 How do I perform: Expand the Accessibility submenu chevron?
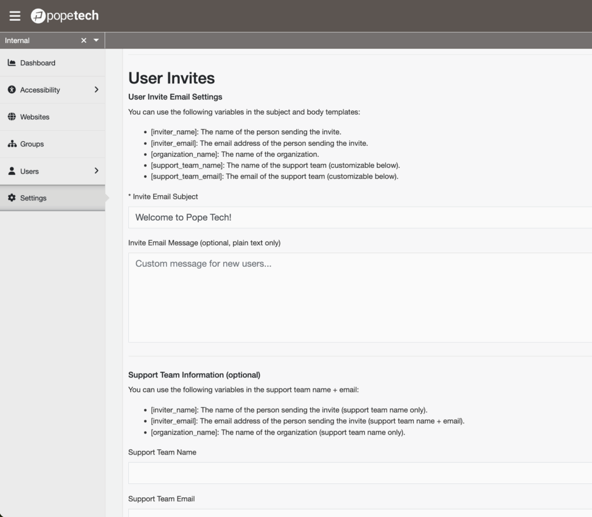tap(96, 90)
